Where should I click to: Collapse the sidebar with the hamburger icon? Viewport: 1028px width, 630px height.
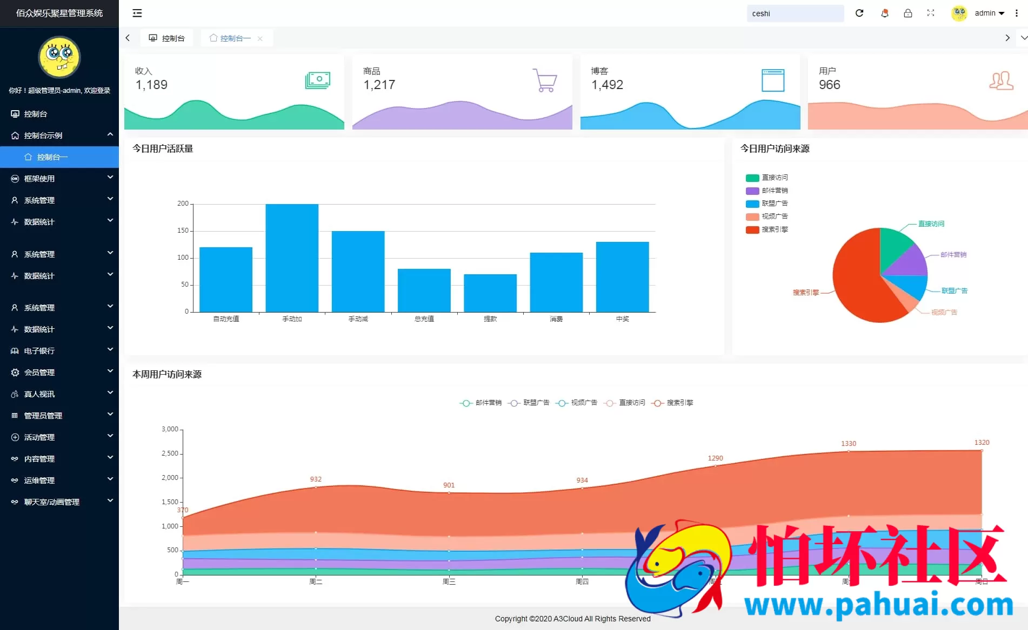pyautogui.click(x=137, y=13)
